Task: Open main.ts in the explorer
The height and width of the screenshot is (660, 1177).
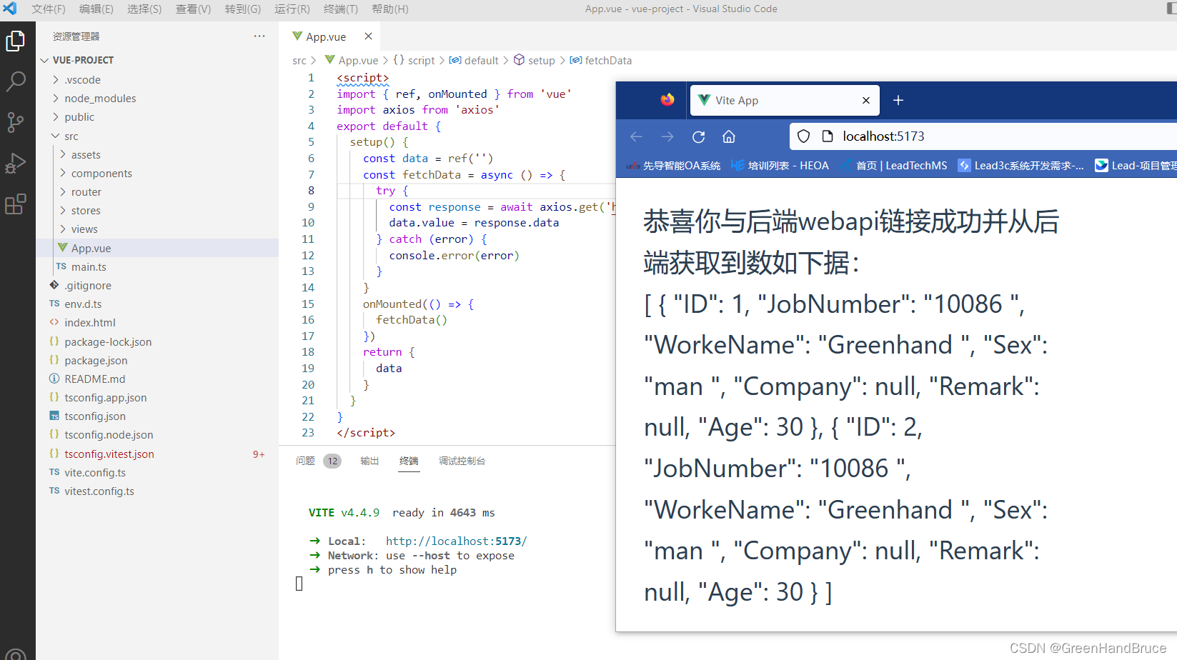Action: tap(89, 267)
